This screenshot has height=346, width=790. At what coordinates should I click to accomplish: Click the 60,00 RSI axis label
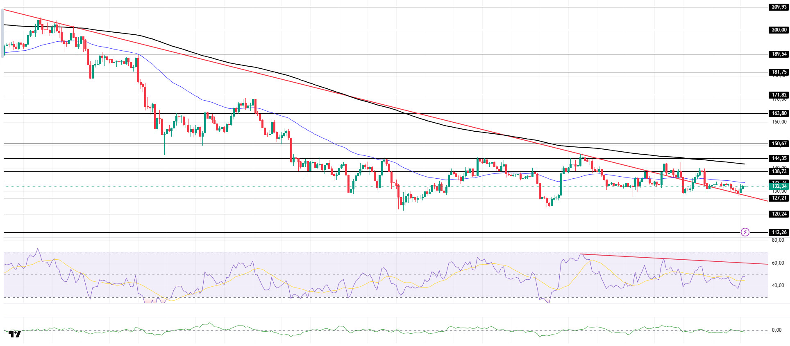(778, 263)
